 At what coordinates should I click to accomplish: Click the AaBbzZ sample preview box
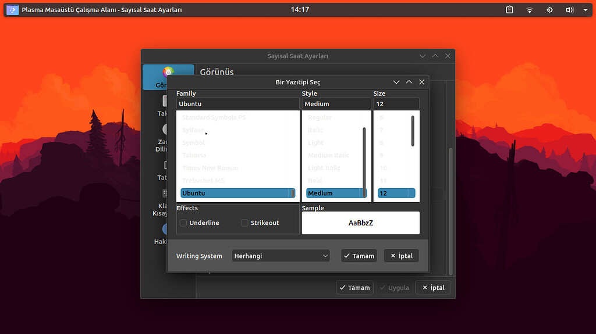[x=361, y=223]
